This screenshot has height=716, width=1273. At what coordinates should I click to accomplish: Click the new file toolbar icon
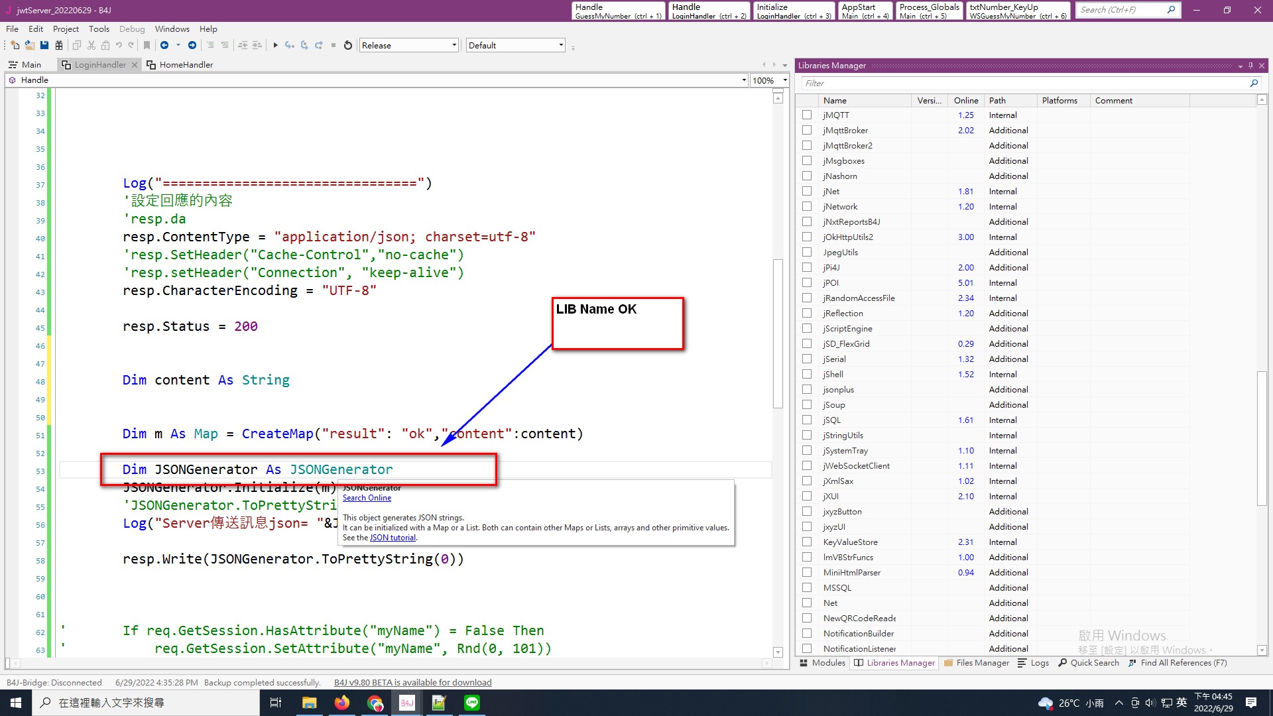[x=15, y=45]
